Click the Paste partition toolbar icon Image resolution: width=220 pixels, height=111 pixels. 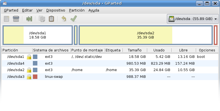point(51,19)
